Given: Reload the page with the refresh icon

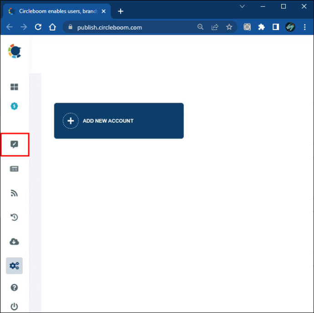Looking at the screenshot, I should pos(38,27).
